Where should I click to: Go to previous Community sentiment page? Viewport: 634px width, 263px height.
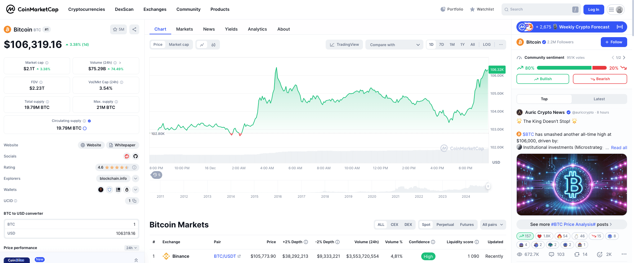[x=613, y=58]
